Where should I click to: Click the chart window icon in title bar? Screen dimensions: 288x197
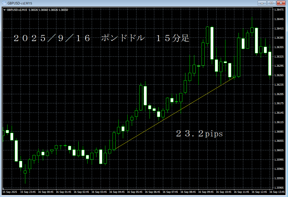click(4, 3)
